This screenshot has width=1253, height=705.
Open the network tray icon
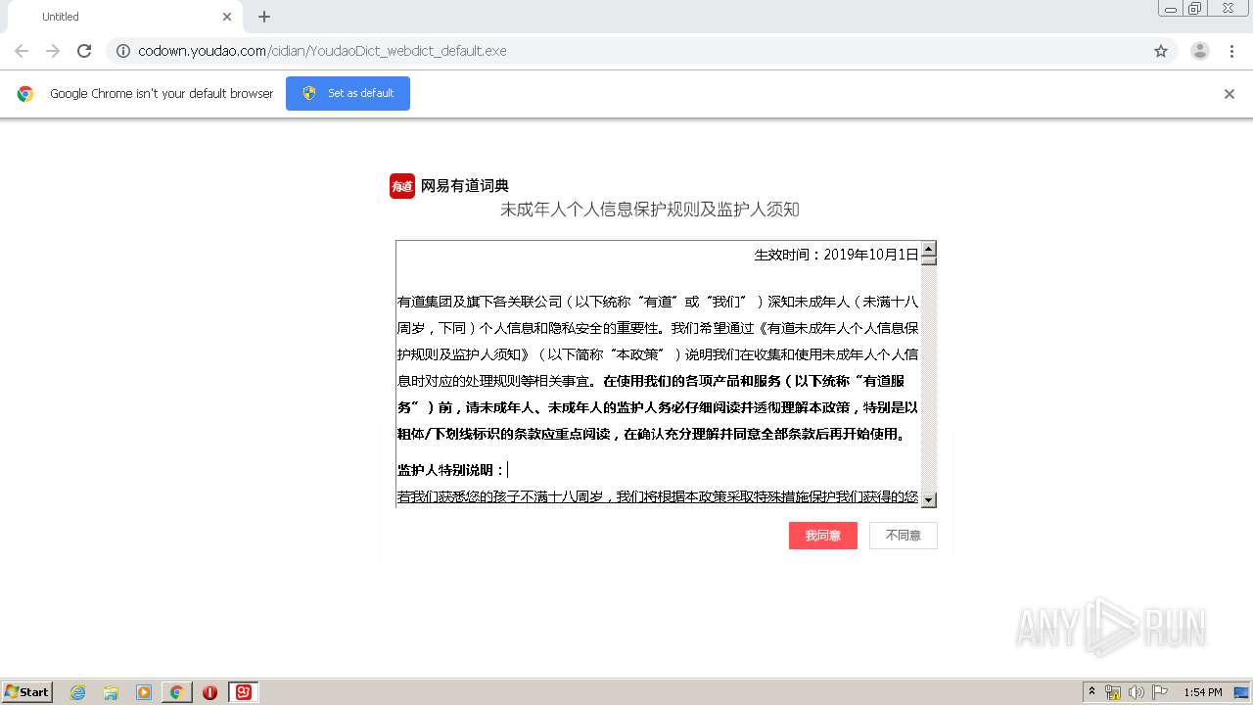click(1113, 692)
